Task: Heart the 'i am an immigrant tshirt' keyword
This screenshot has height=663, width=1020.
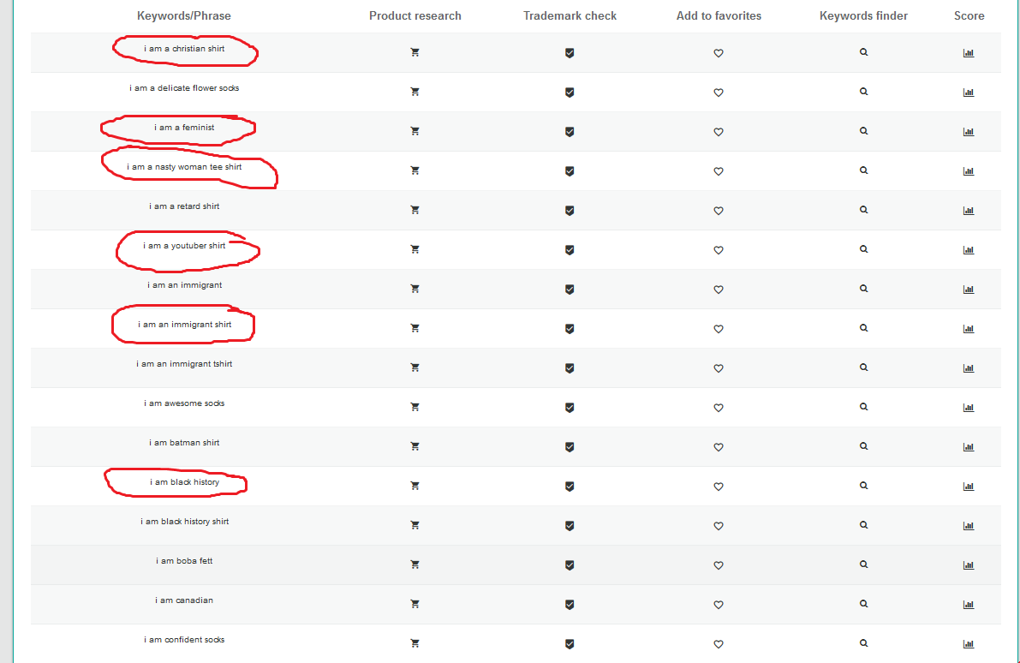Action: pos(719,368)
